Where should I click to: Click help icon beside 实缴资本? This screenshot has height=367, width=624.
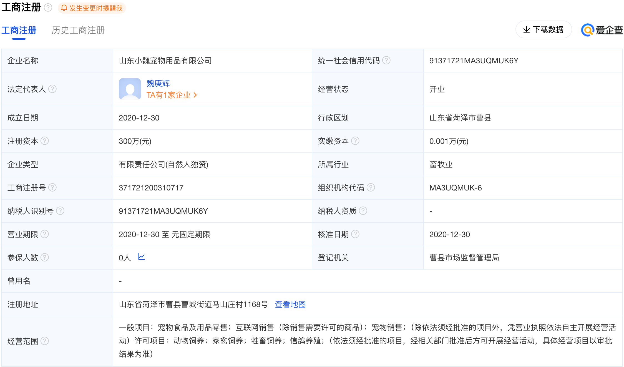coord(355,141)
